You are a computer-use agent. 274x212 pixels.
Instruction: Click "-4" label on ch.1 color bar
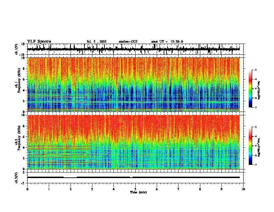(255, 79)
